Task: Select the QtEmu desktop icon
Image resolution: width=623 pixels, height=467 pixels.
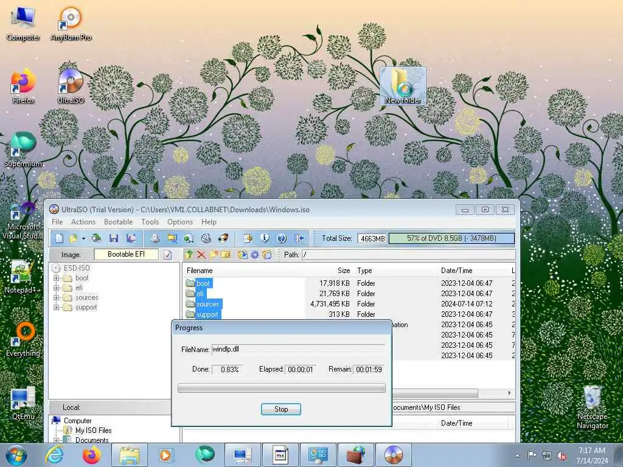Action: tap(23, 403)
